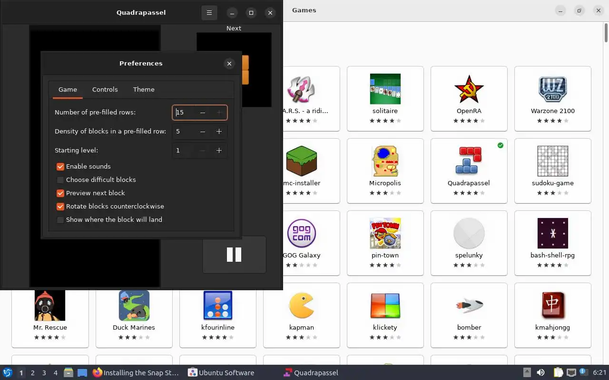609x380 pixels.
Task: Open the OpenRA app icon
Action: point(469,89)
